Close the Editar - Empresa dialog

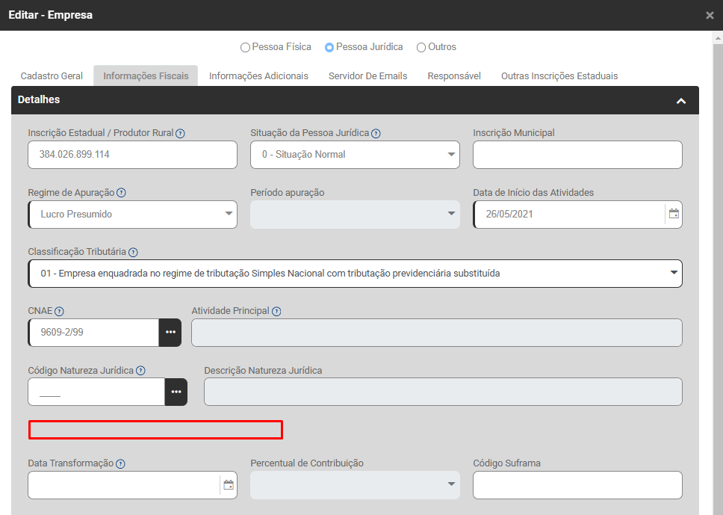click(x=710, y=16)
